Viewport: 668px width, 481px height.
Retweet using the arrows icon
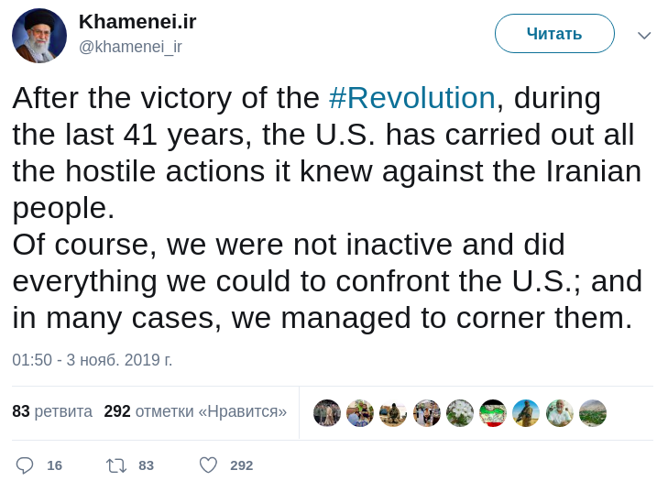(x=116, y=465)
